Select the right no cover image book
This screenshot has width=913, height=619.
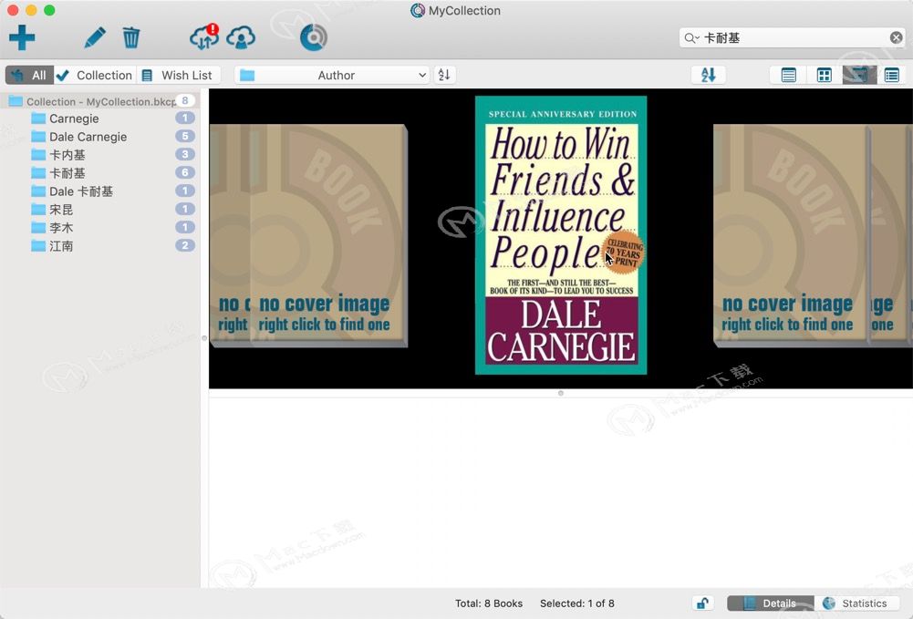click(790, 235)
